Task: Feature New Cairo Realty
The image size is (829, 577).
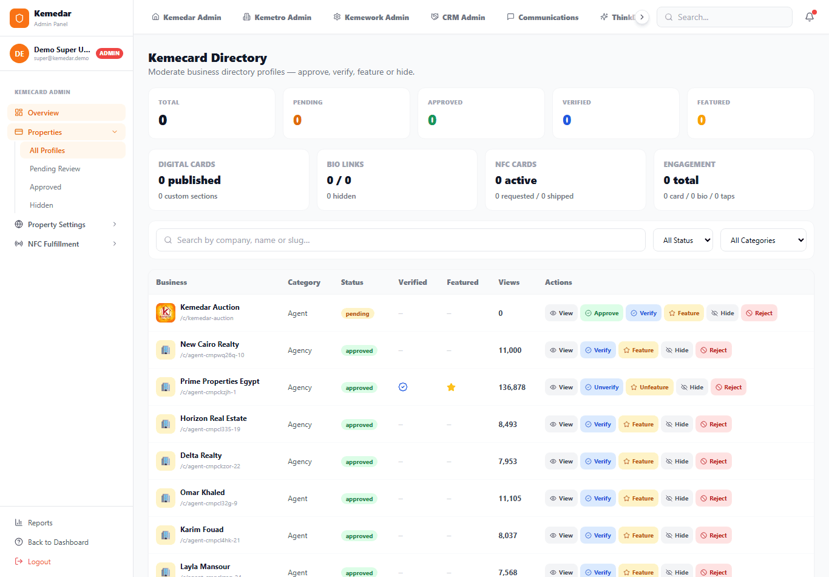Action: pyautogui.click(x=638, y=350)
